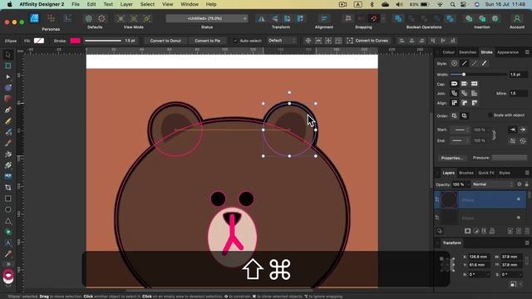Switch to the Brushes tab

[466, 173]
